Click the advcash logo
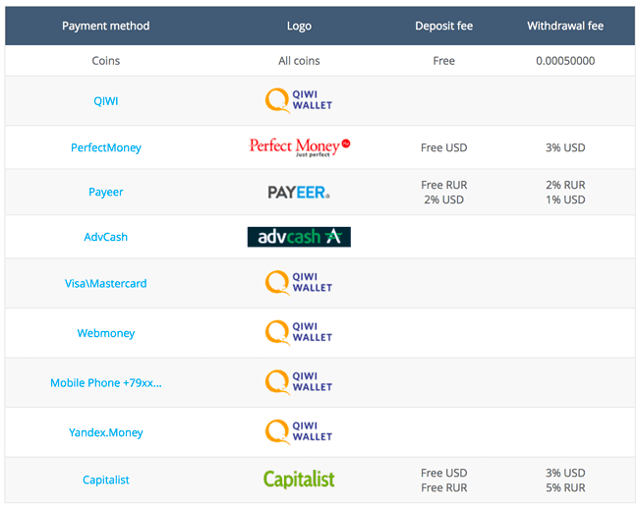Image resolution: width=639 pixels, height=510 pixels. (x=299, y=237)
